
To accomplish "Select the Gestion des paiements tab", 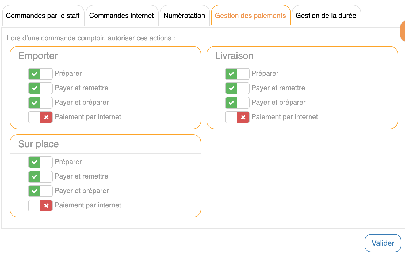I will tap(250, 16).
